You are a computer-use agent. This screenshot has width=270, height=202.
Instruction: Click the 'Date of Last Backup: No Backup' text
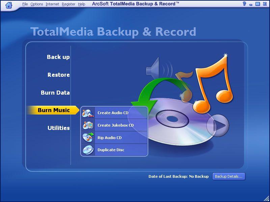click(x=179, y=176)
